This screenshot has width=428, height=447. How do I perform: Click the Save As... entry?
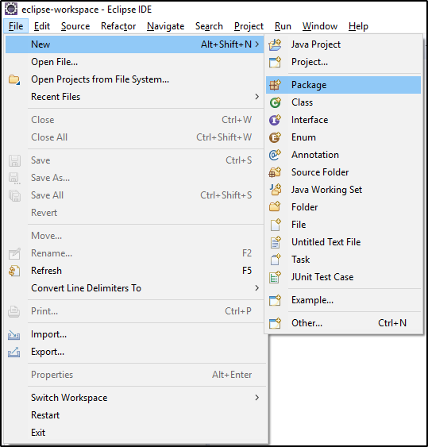coord(134,178)
